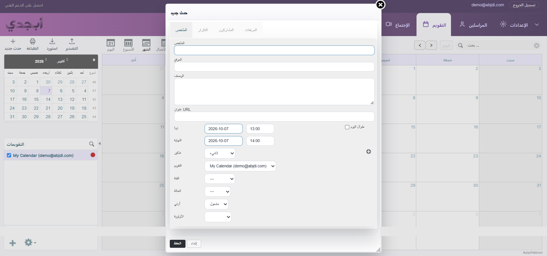Switch to day view (اليوم) icon

coord(111,43)
